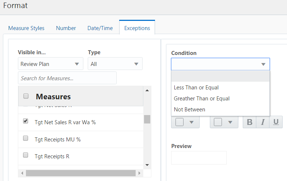Select Less Than or Equal condition

(196, 88)
